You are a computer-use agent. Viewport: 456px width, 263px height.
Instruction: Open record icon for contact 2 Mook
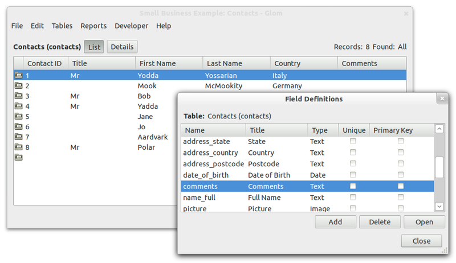[19, 85]
